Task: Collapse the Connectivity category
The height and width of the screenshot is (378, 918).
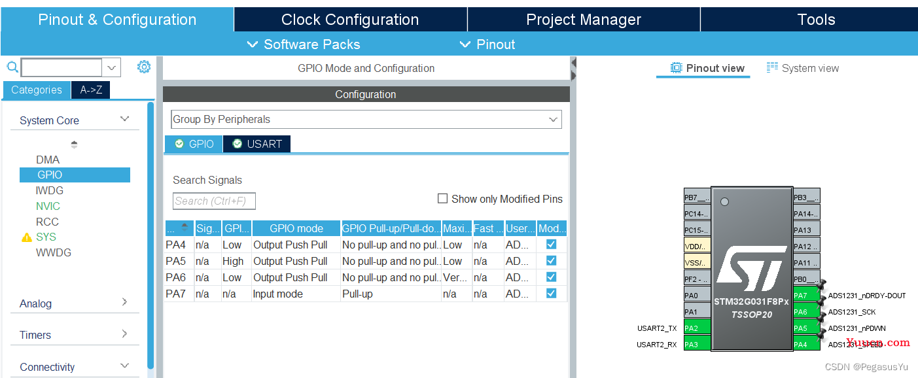Action: pos(124,366)
